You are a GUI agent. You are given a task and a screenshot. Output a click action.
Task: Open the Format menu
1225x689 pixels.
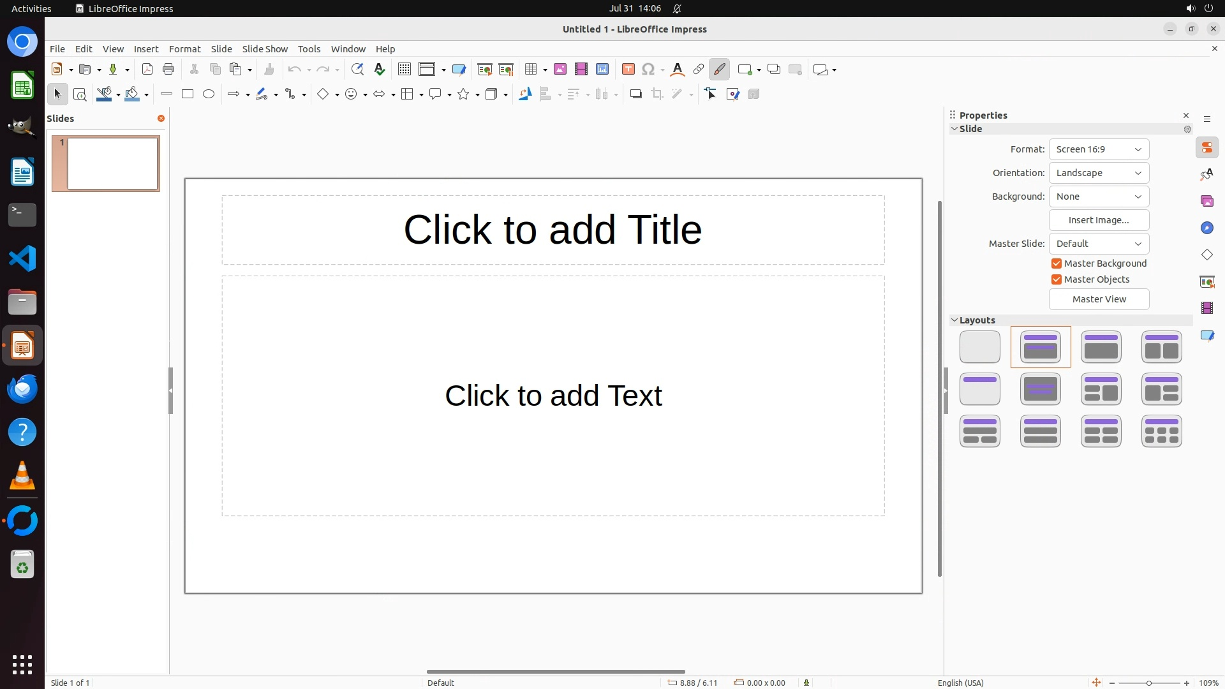pos(184,49)
